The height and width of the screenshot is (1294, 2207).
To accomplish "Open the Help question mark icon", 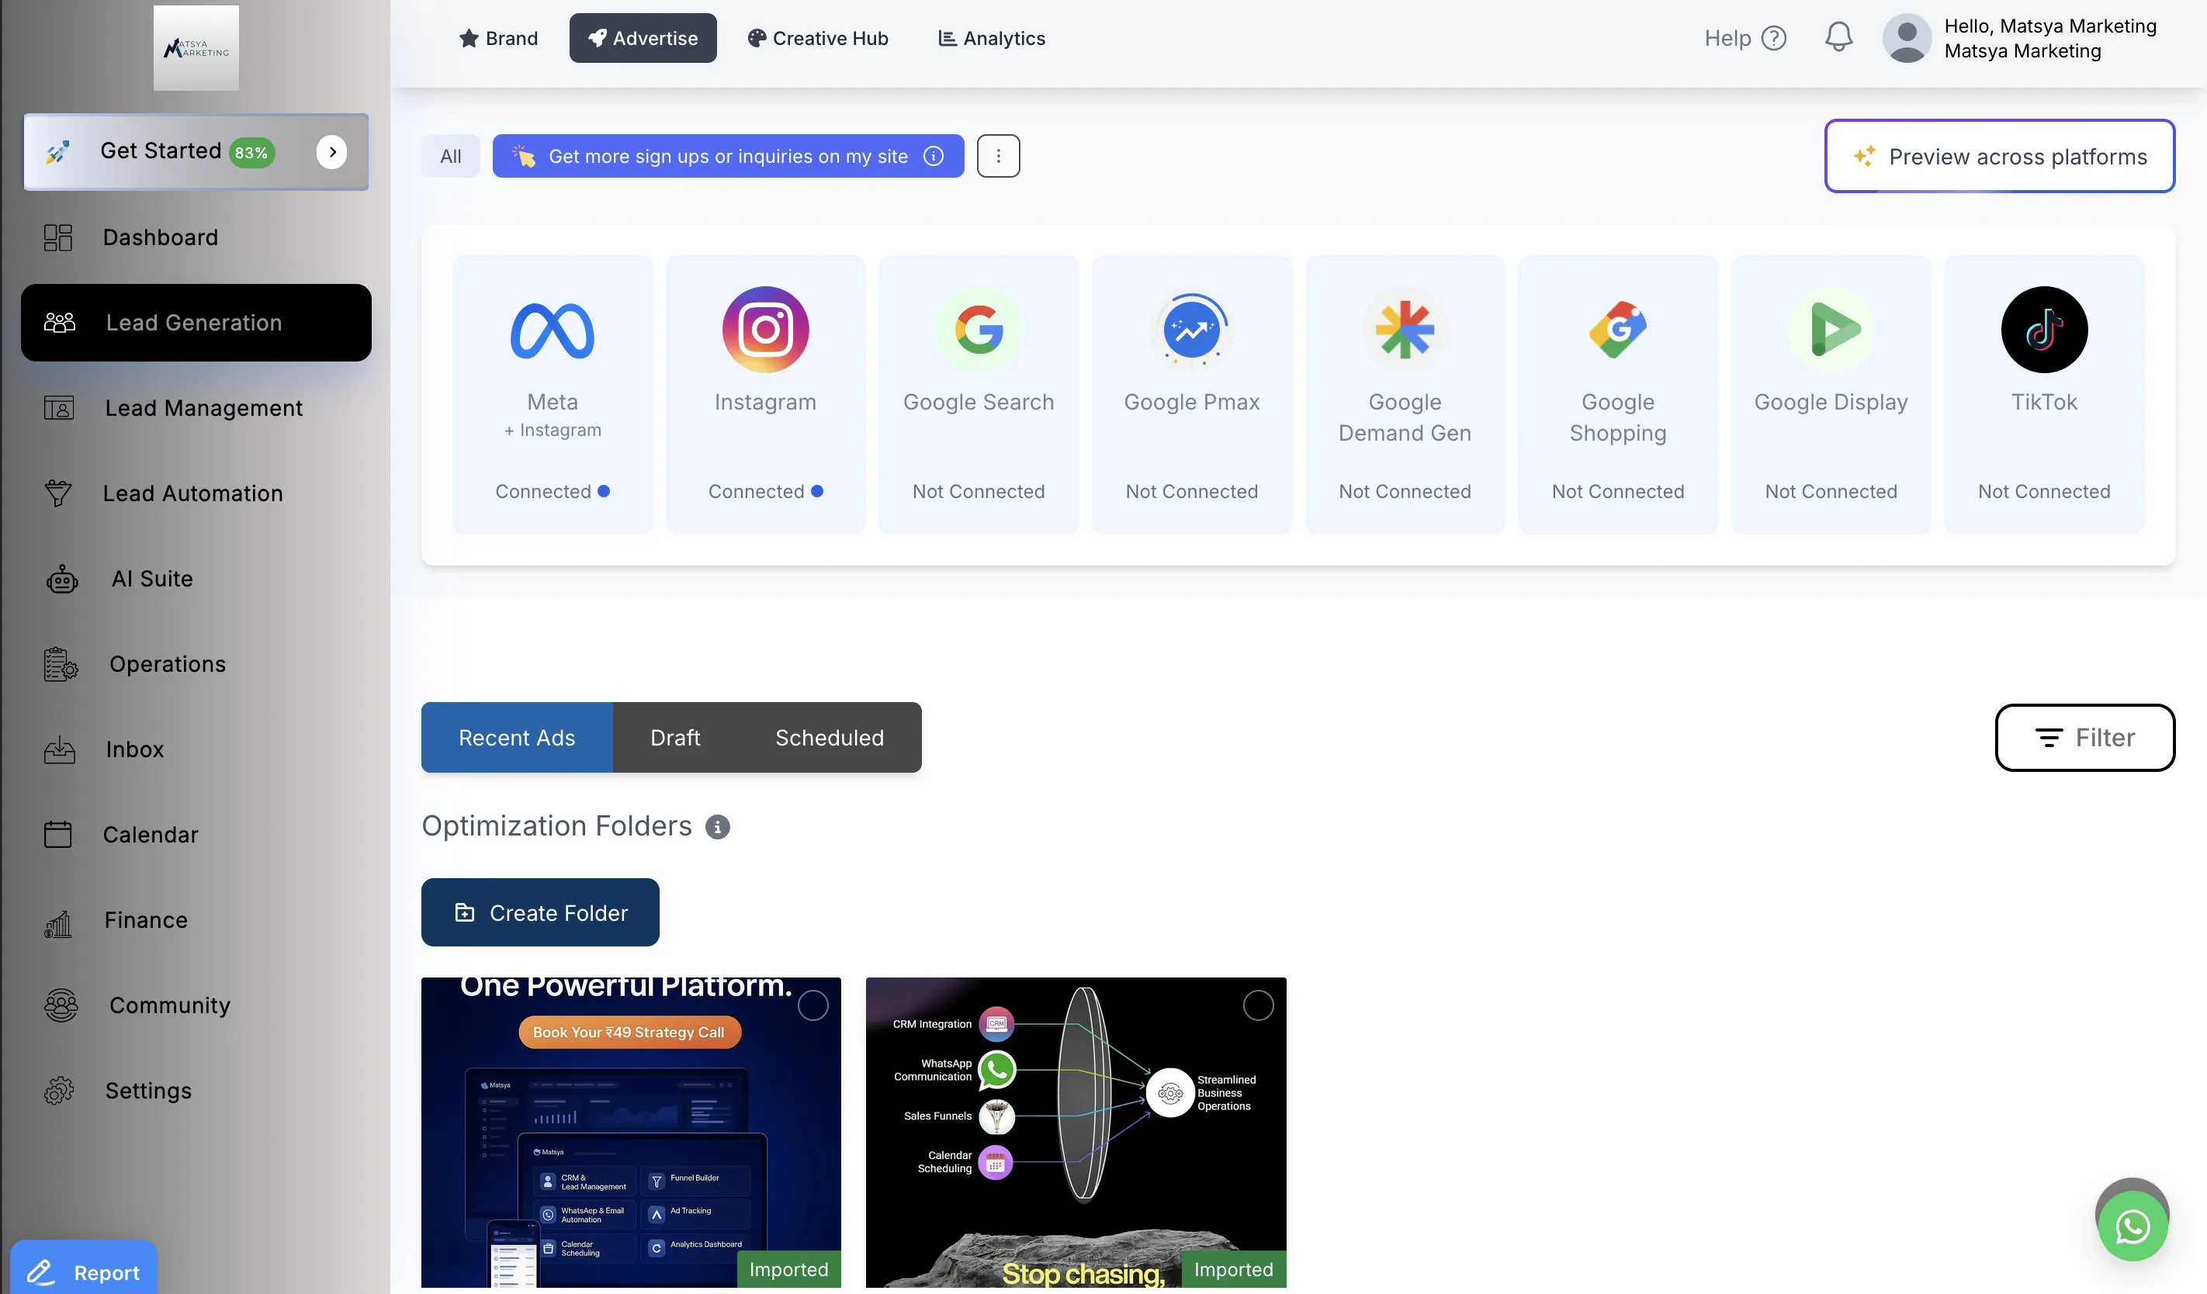I will tap(1773, 39).
